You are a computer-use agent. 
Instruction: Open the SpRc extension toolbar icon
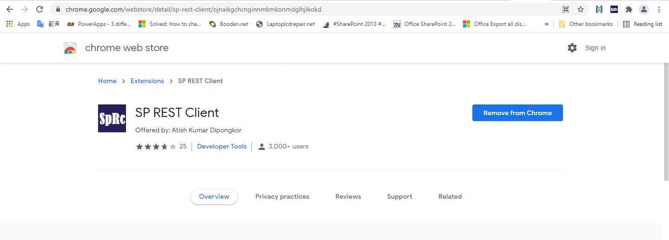point(614,9)
